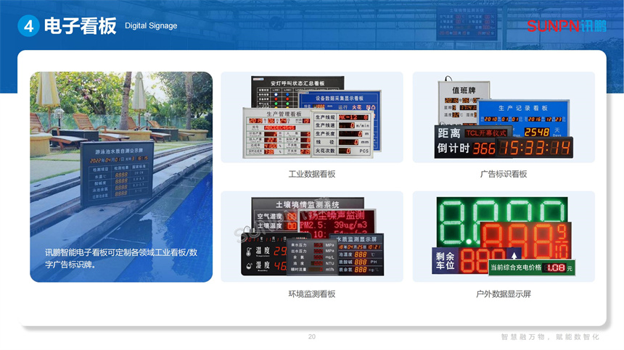Click the page number 20
This screenshot has height=350, width=624.
point(312,337)
